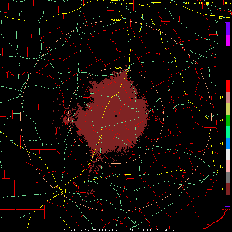Click the "RA" legend label

pyautogui.click(x=221, y=132)
